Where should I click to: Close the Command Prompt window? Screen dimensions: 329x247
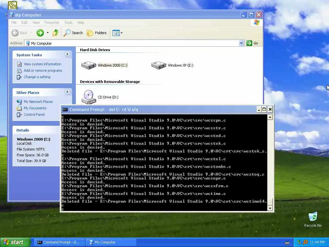(270, 109)
